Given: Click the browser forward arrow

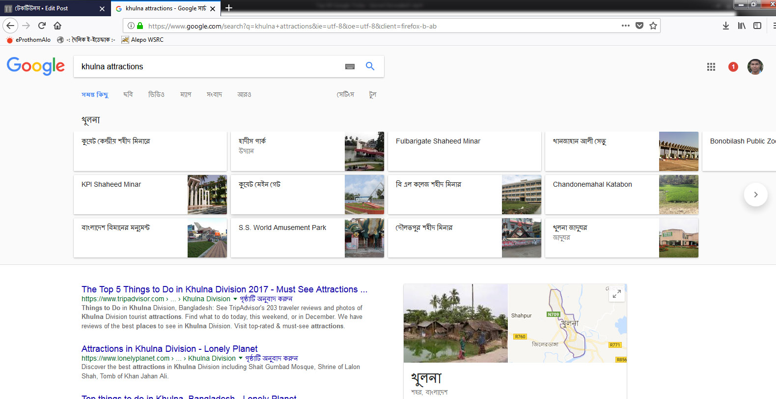Looking at the screenshot, I should click(x=26, y=26).
